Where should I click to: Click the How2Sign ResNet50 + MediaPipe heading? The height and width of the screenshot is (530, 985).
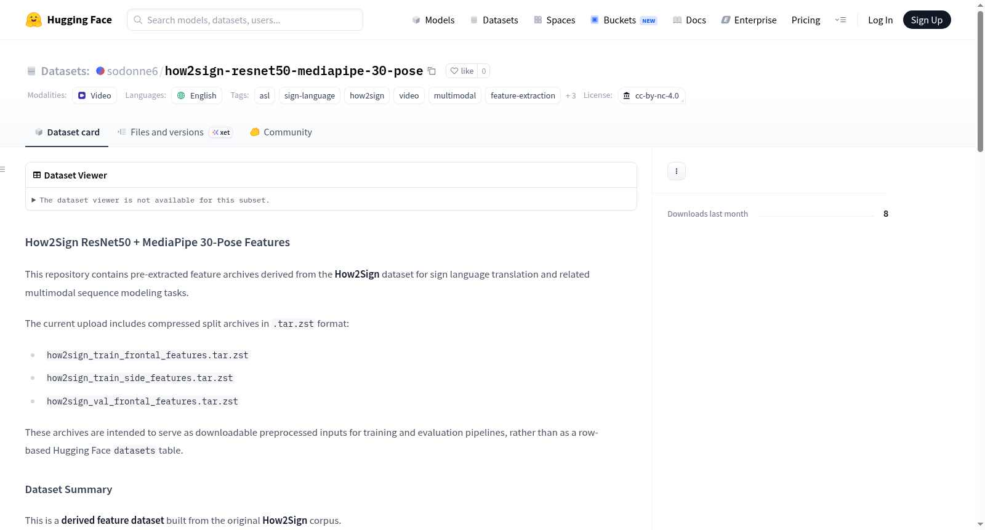(158, 243)
